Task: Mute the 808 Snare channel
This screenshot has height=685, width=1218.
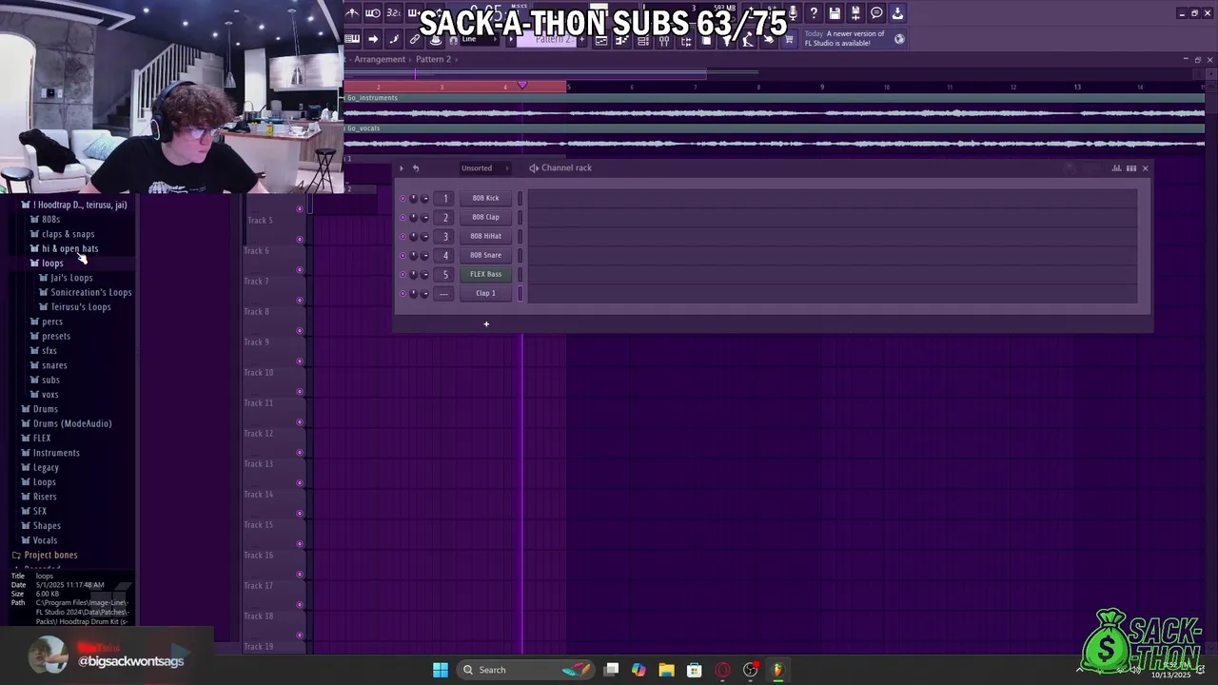Action: coord(403,256)
